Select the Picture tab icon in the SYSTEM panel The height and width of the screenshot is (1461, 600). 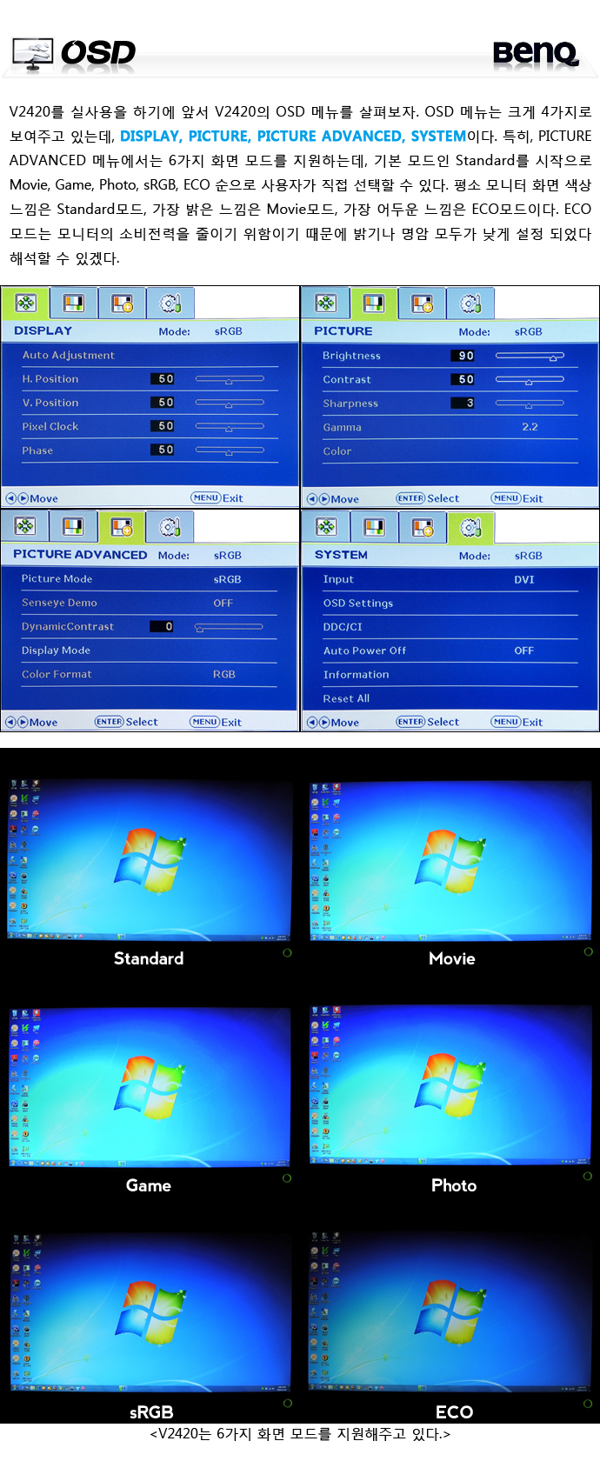tap(374, 527)
